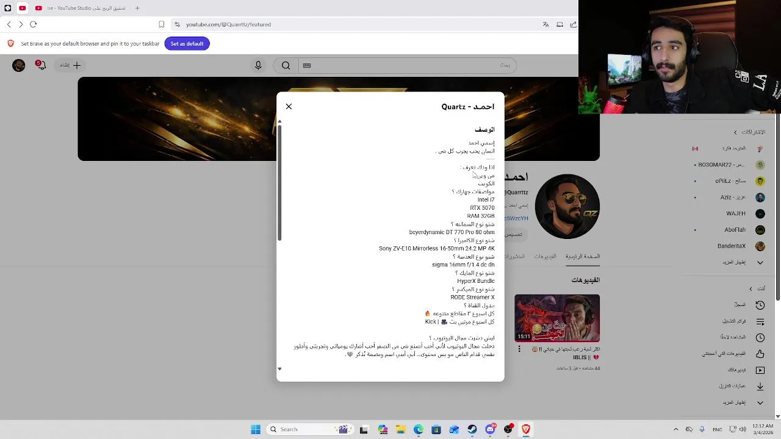
Task: Click the description dialog scrollbar thumb
Action: [279, 183]
